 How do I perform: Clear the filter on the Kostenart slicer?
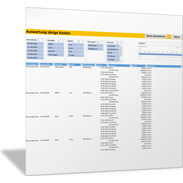pyautogui.click(x=121, y=43)
